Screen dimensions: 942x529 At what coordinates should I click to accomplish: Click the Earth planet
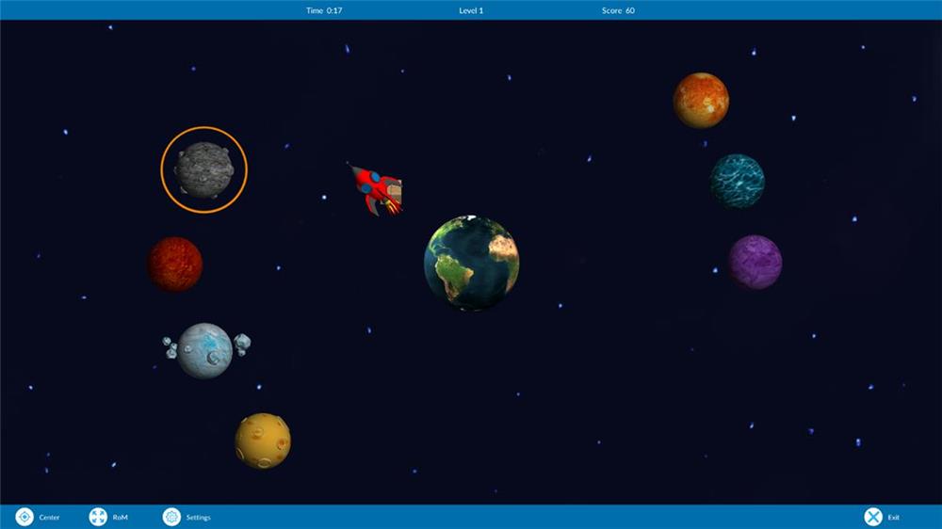click(471, 263)
